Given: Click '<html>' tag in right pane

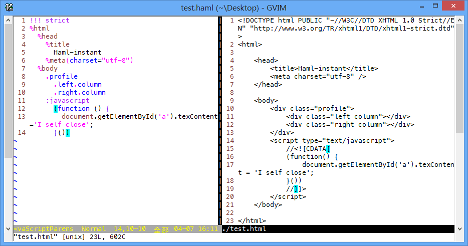Looking at the screenshot, I should point(250,45).
